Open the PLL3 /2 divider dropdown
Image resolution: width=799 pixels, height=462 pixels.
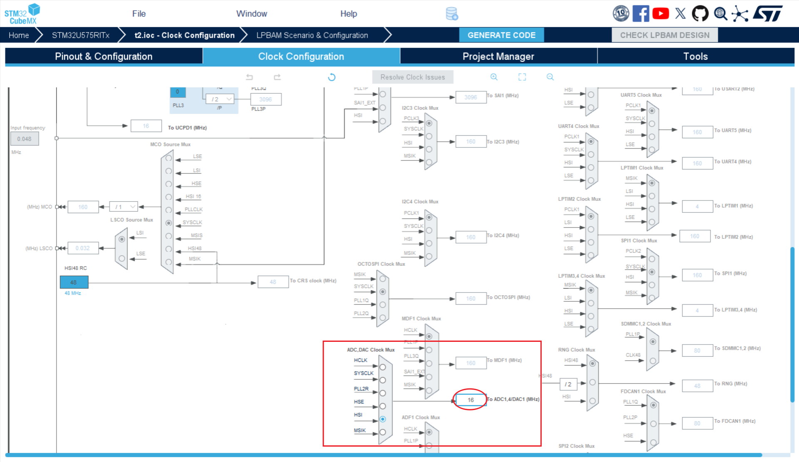pyautogui.click(x=220, y=99)
